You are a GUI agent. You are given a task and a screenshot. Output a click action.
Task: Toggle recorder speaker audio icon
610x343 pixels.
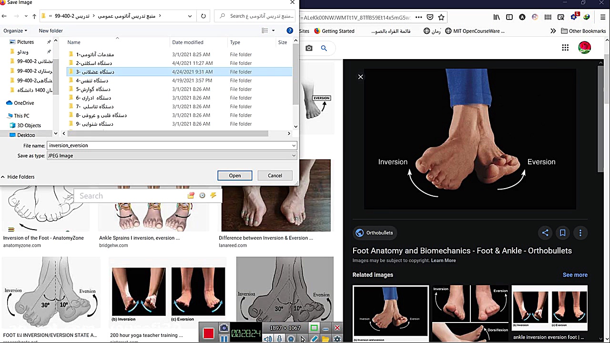[x=268, y=339]
